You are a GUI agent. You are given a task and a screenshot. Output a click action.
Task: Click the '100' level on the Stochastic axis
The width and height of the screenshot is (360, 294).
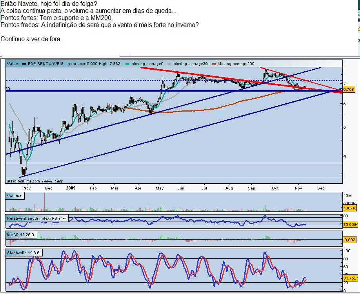347,251
